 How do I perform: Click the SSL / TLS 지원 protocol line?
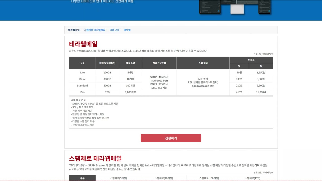click(x=159, y=88)
